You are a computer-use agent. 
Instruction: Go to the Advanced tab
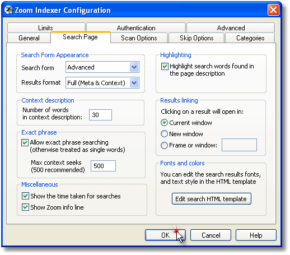click(x=231, y=27)
